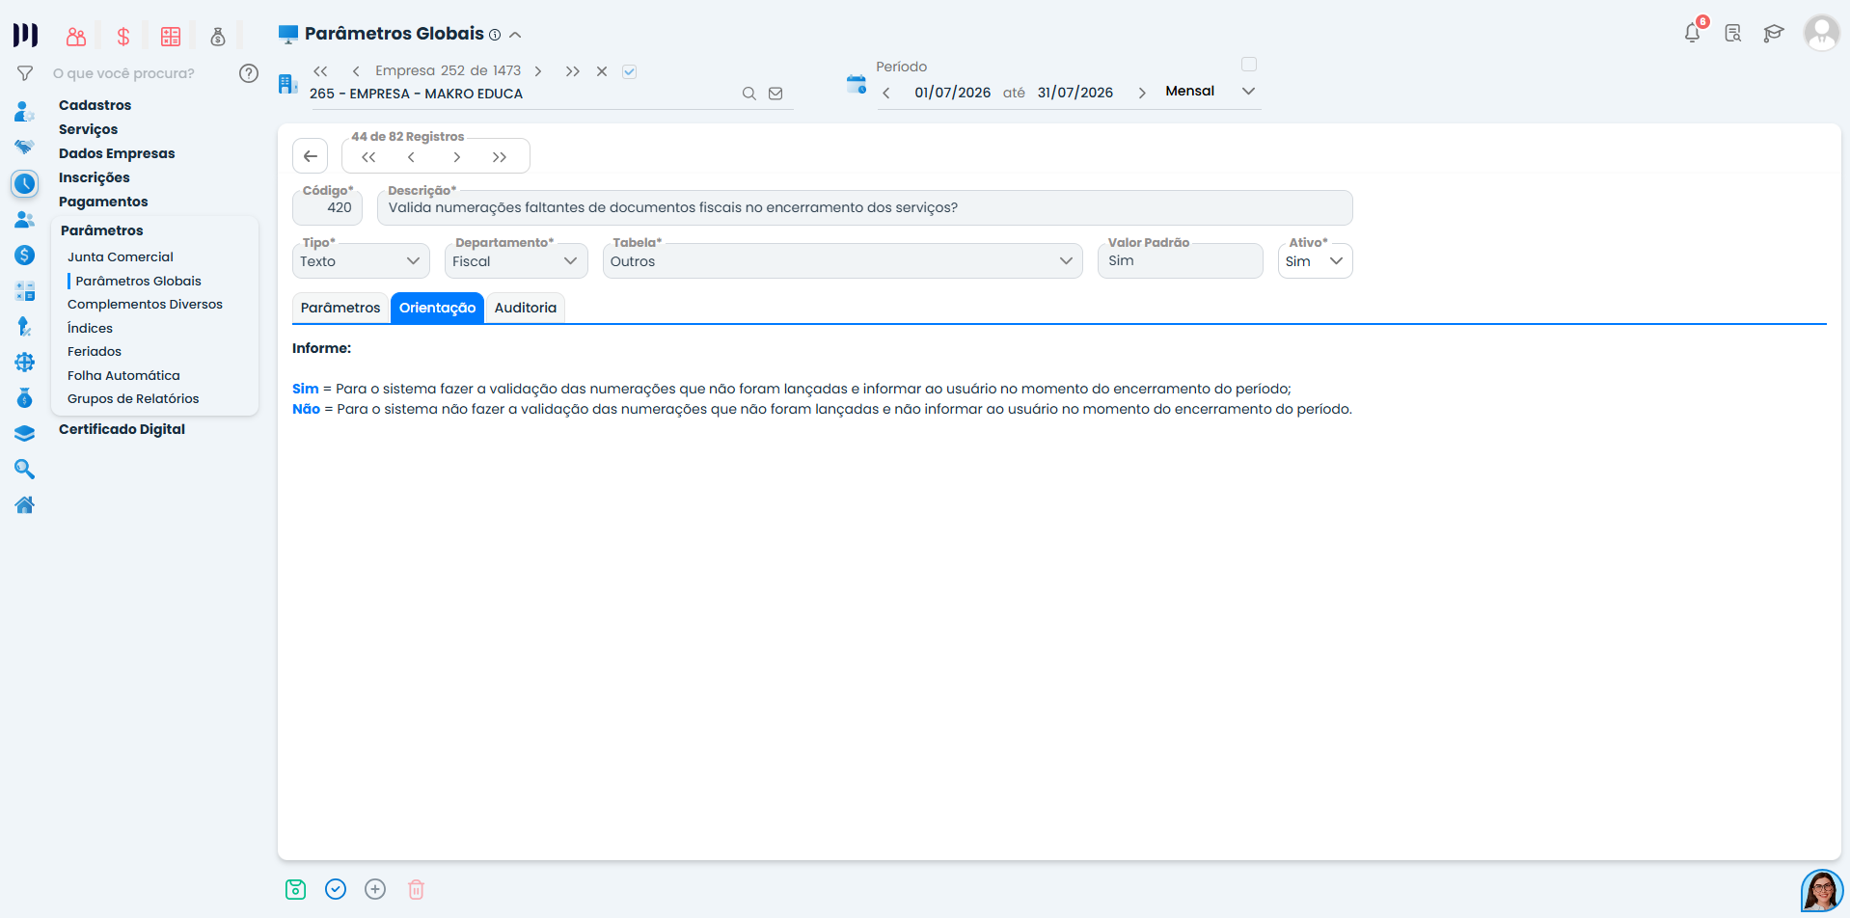
Task: Move to next period with right arrow
Action: click(1142, 93)
